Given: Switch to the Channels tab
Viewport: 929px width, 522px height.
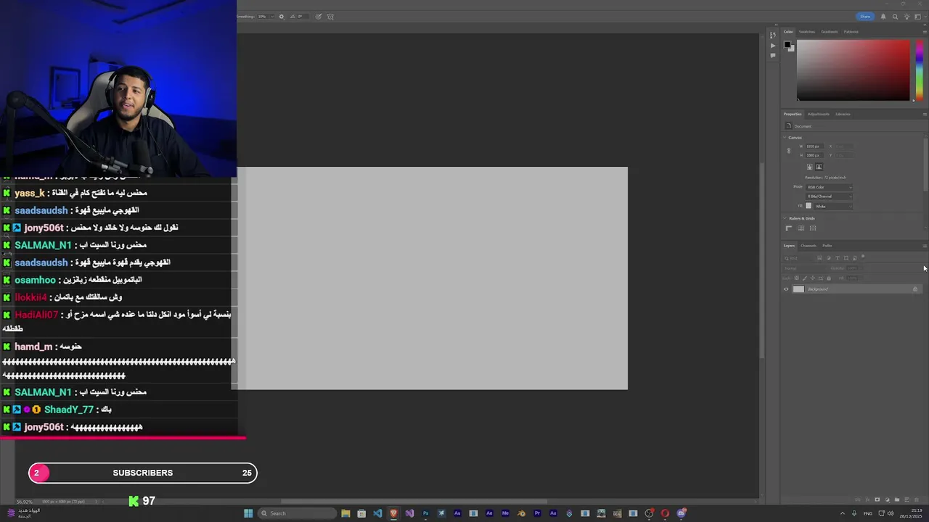Looking at the screenshot, I should (x=809, y=246).
